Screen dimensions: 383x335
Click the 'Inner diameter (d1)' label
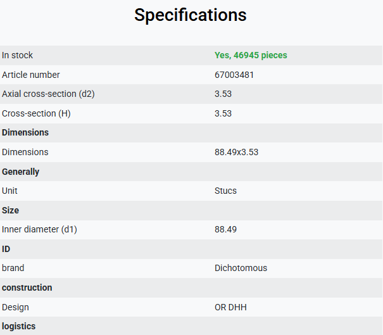(39, 230)
